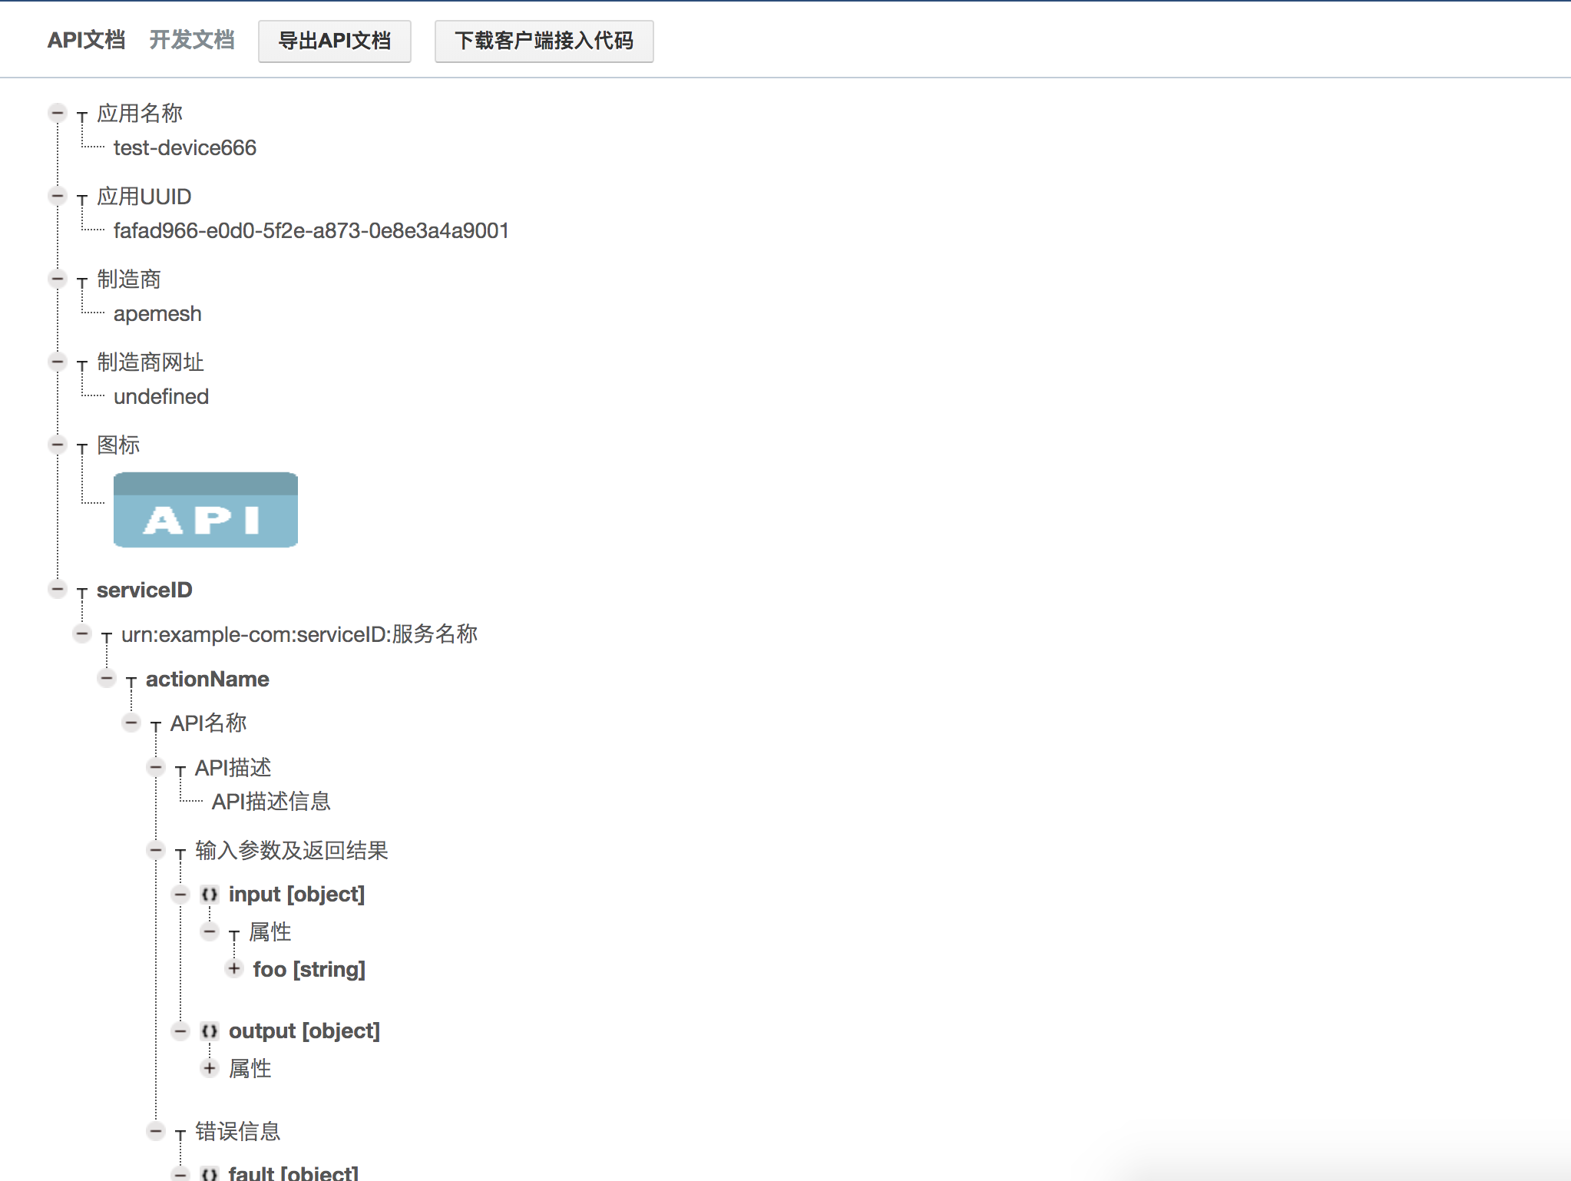Click the object braces icon beside fault
The width and height of the screenshot is (1571, 1181).
pyautogui.click(x=209, y=1174)
